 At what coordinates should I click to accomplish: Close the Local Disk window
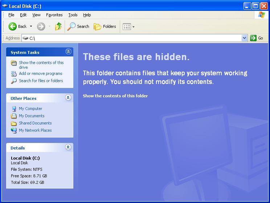[264, 6]
